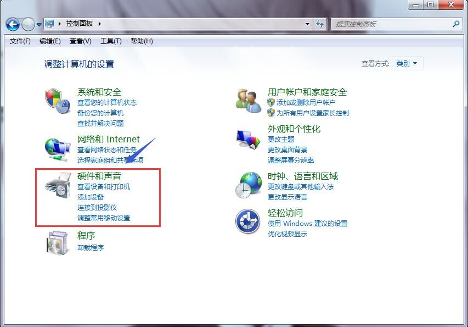Click the refresh button beside address bar
The image size is (468, 327).
coord(320,24)
